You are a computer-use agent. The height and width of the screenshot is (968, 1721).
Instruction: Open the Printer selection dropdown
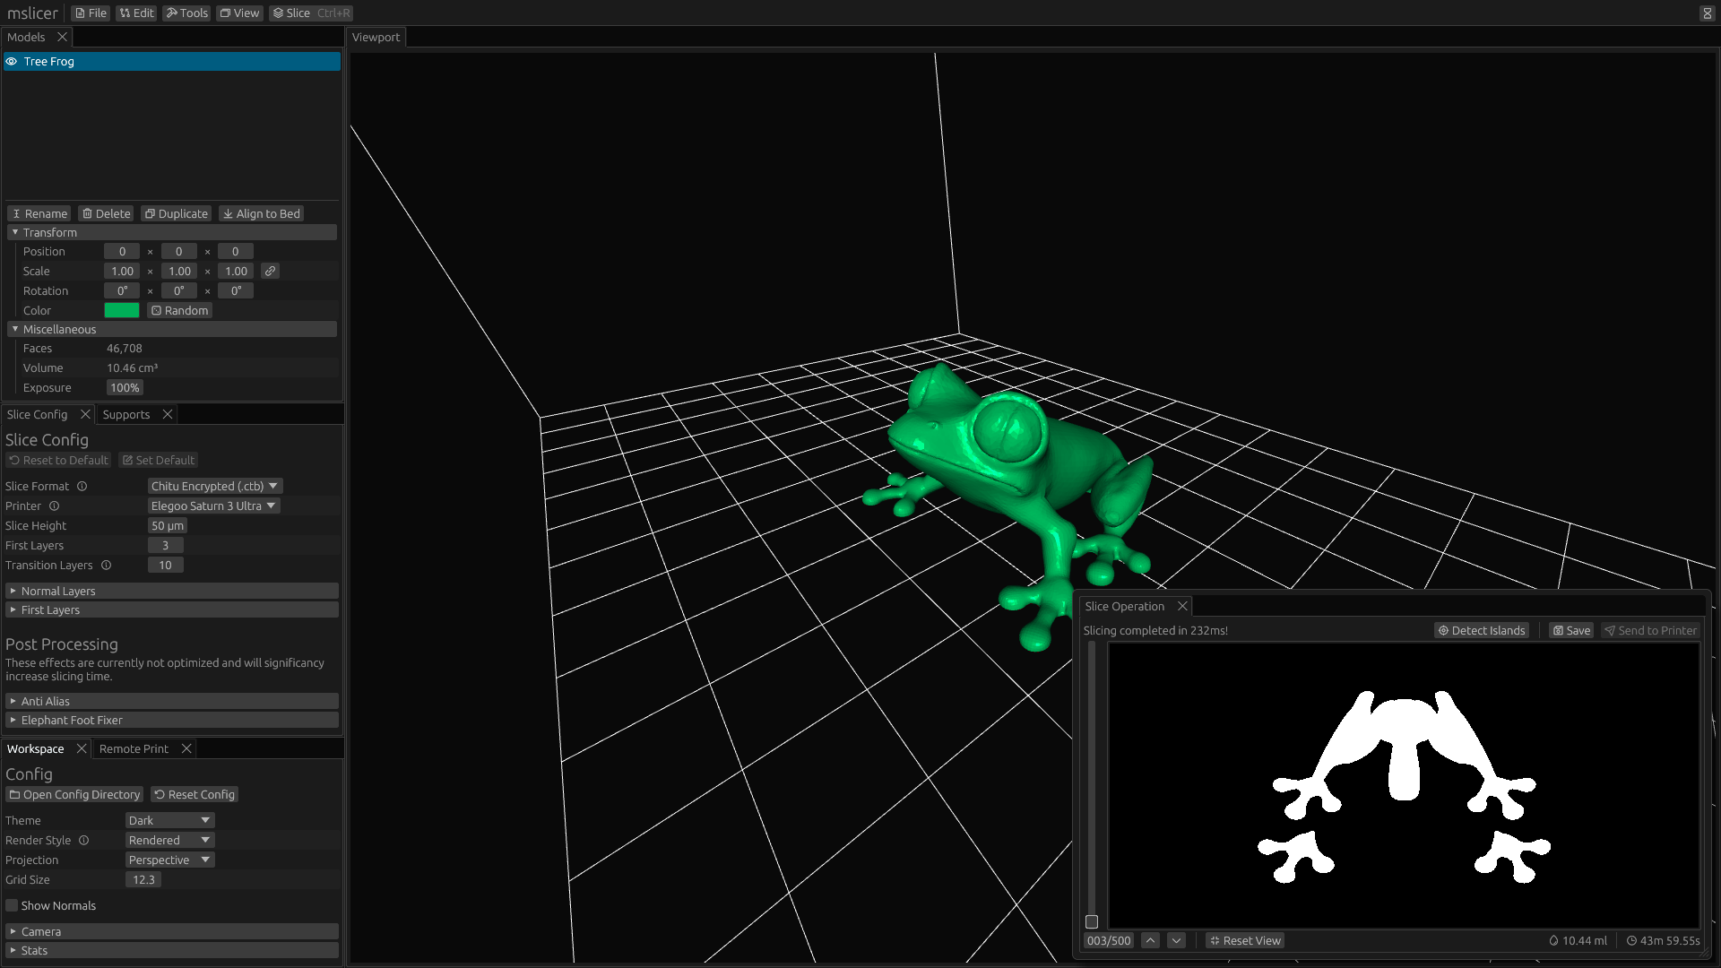pyautogui.click(x=213, y=506)
